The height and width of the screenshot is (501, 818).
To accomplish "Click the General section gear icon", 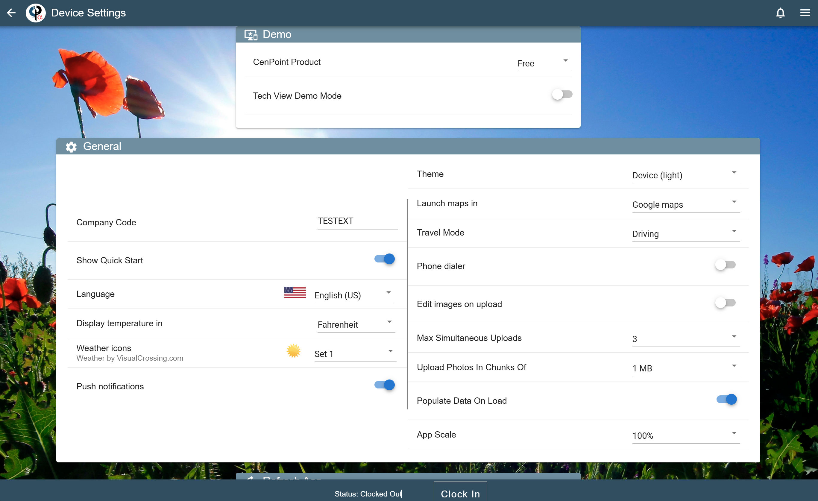I will [71, 147].
